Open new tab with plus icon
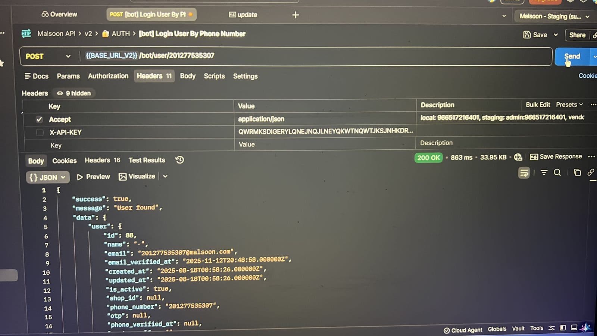The height and width of the screenshot is (336, 597). (296, 15)
